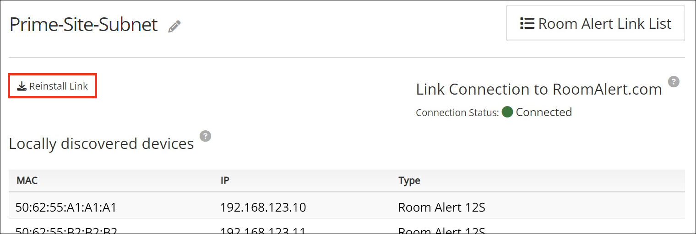Open the Room Alert Link List

(595, 24)
